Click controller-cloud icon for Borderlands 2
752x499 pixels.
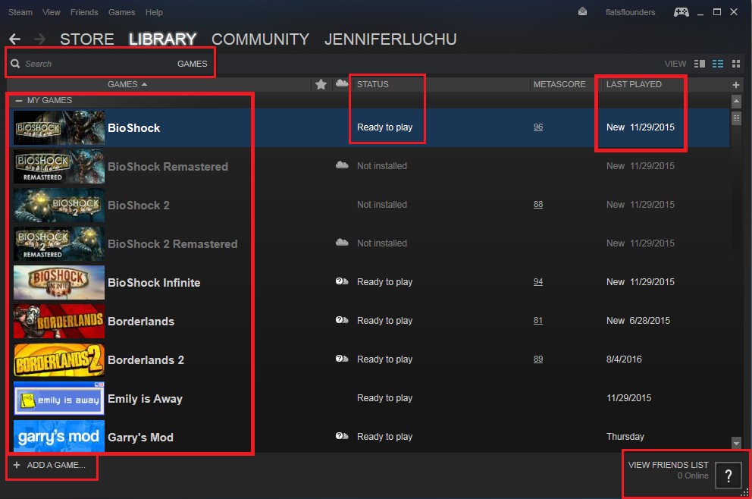click(x=342, y=359)
